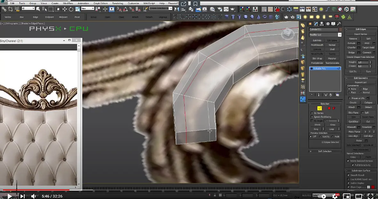Open the Graph Editors menu
Screen dimensions: 378x199
pos(101,4)
